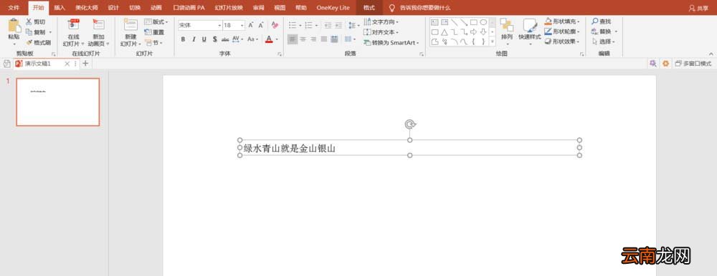Click the Share (共享) button
The image size is (717, 276).
(698, 8)
